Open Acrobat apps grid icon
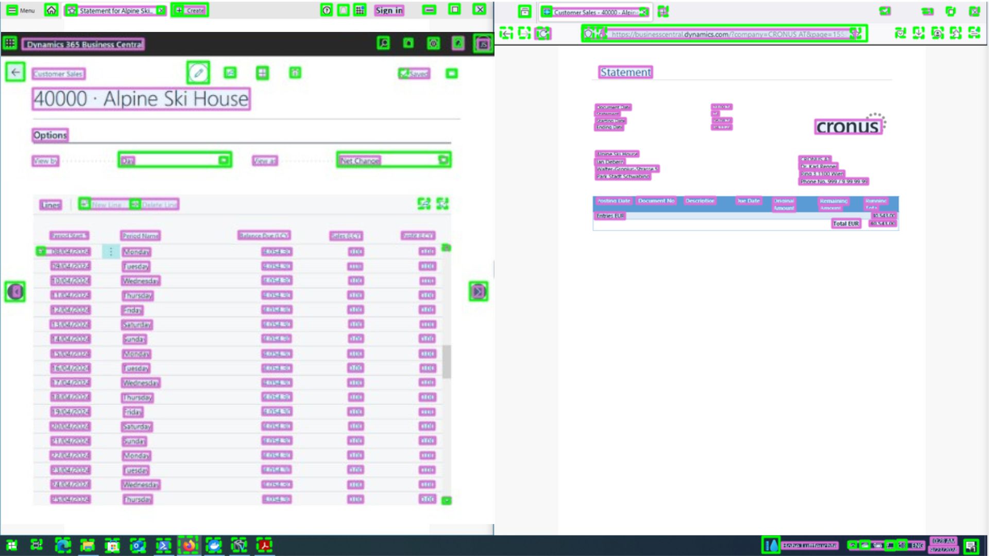The image size is (989, 556). [x=360, y=10]
